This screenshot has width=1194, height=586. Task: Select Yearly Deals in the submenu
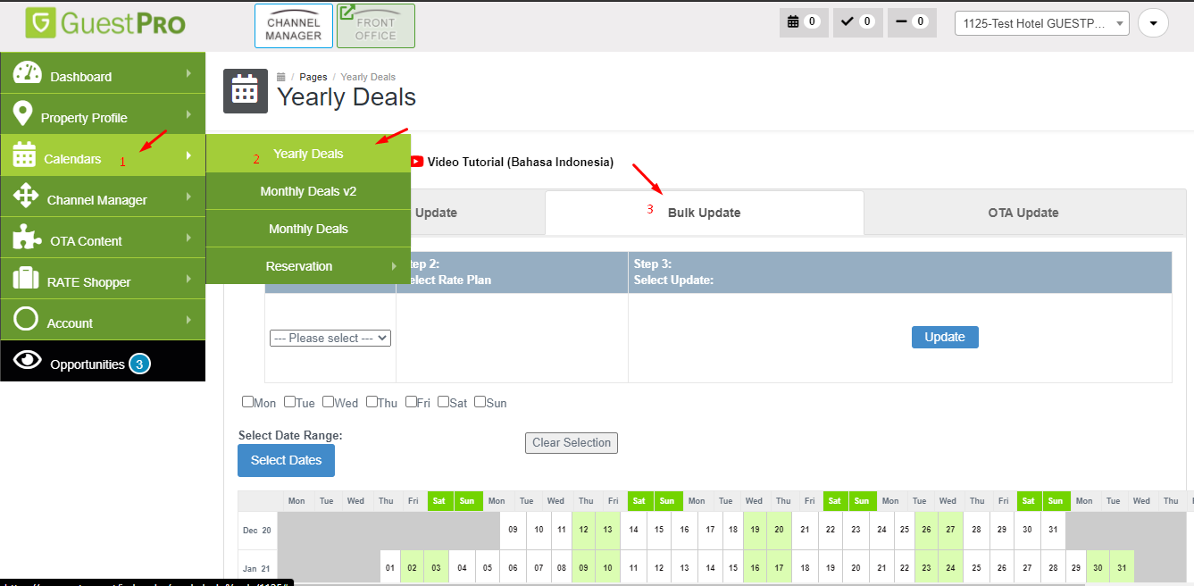pyautogui.click(x=308, y=154)
